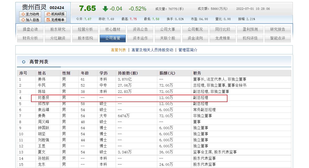Viewport: 309px width, 168px height.
Task: Switch to 同行比较 tab
Action: tap(223, 29)
